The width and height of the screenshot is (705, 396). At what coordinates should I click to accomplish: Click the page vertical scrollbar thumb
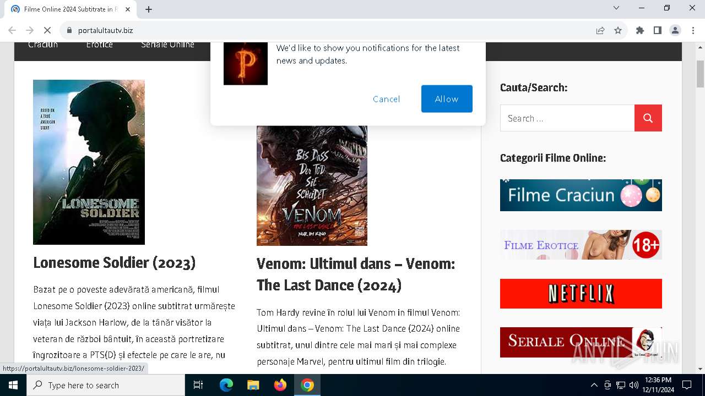click(701, 74)
